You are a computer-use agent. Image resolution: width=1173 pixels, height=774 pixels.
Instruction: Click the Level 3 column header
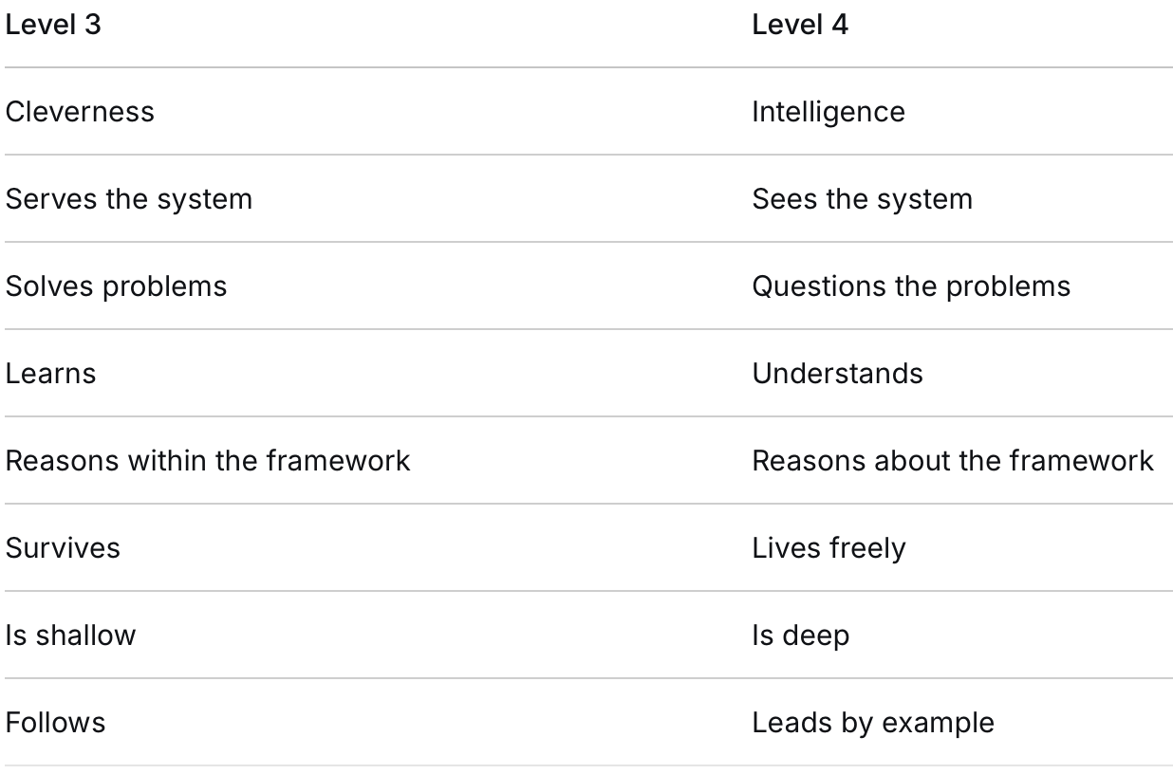[53, 25]
